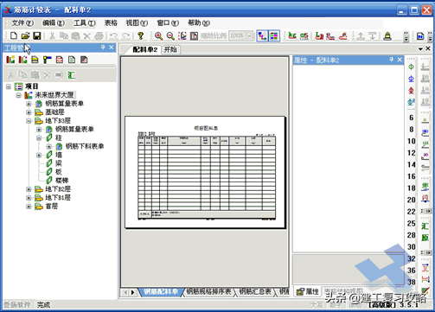
Task: Toggle the colored table view button
Action: (x=274, y=36)
